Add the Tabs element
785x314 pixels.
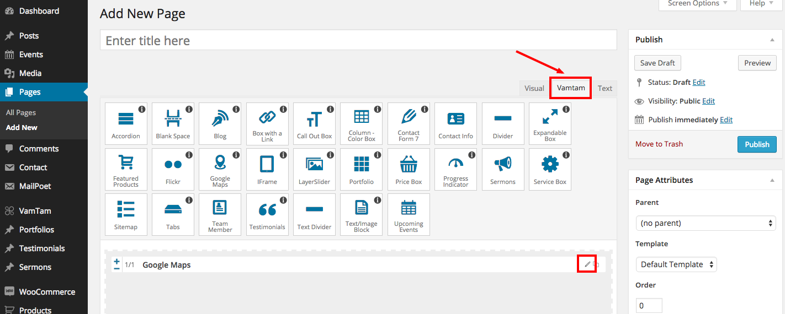click(173, 214)
